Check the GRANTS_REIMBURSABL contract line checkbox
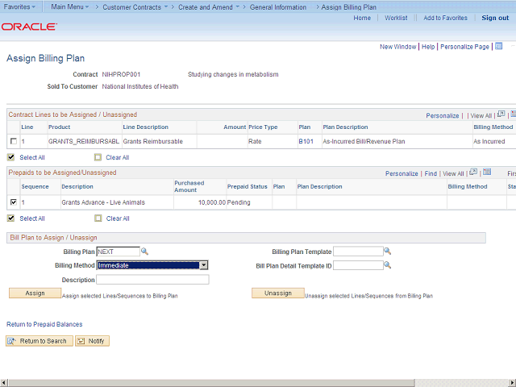The image size is (516, 387). (x=13, y=142)
